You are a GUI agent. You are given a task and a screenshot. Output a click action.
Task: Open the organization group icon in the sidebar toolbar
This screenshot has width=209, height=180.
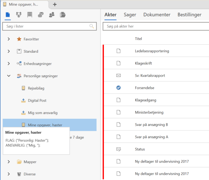[19, 15]
